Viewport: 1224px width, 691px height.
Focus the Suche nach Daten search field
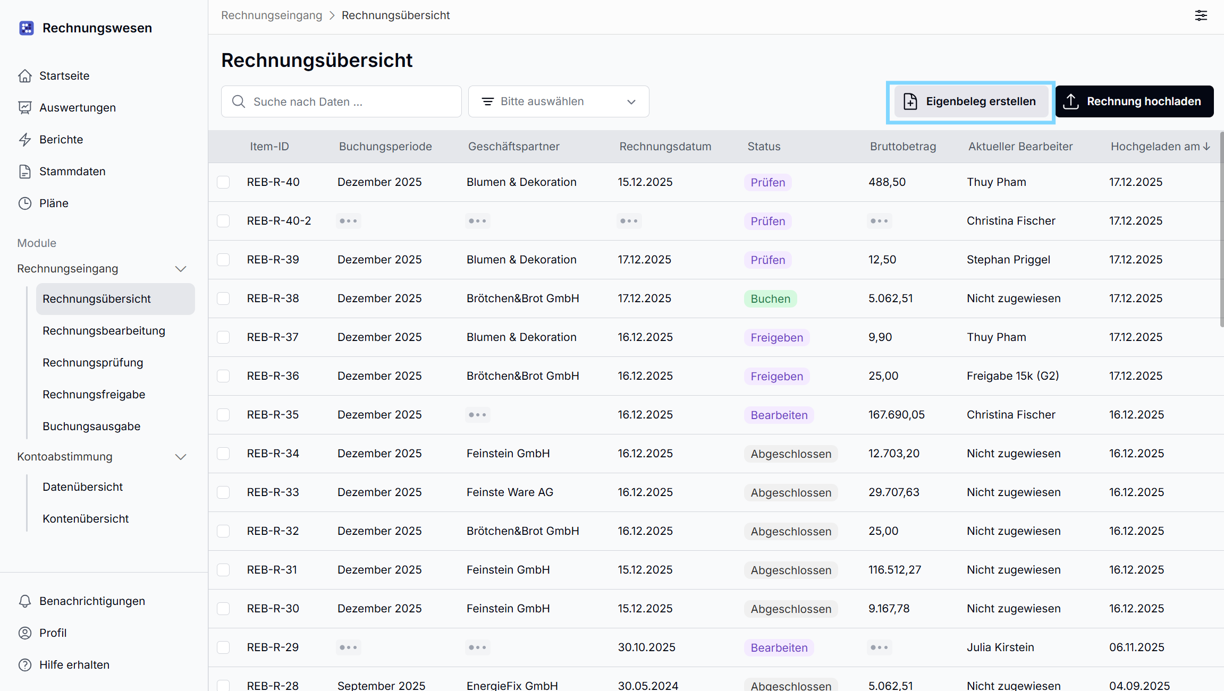point(351,101)
